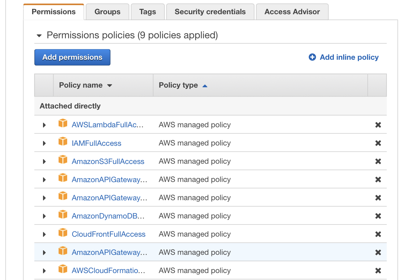
Task: Click the policy type text in the AmazonDynamoDB… row
Action: (195, 216)
